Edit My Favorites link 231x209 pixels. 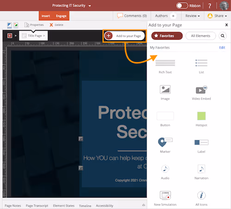coord(222,48)
